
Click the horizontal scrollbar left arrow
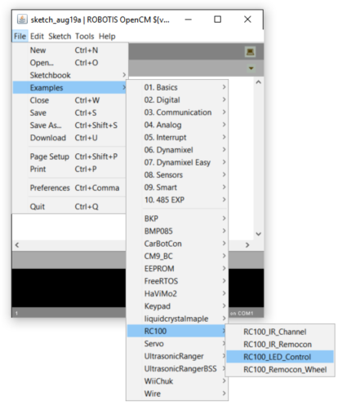click(x=17, y=245)
